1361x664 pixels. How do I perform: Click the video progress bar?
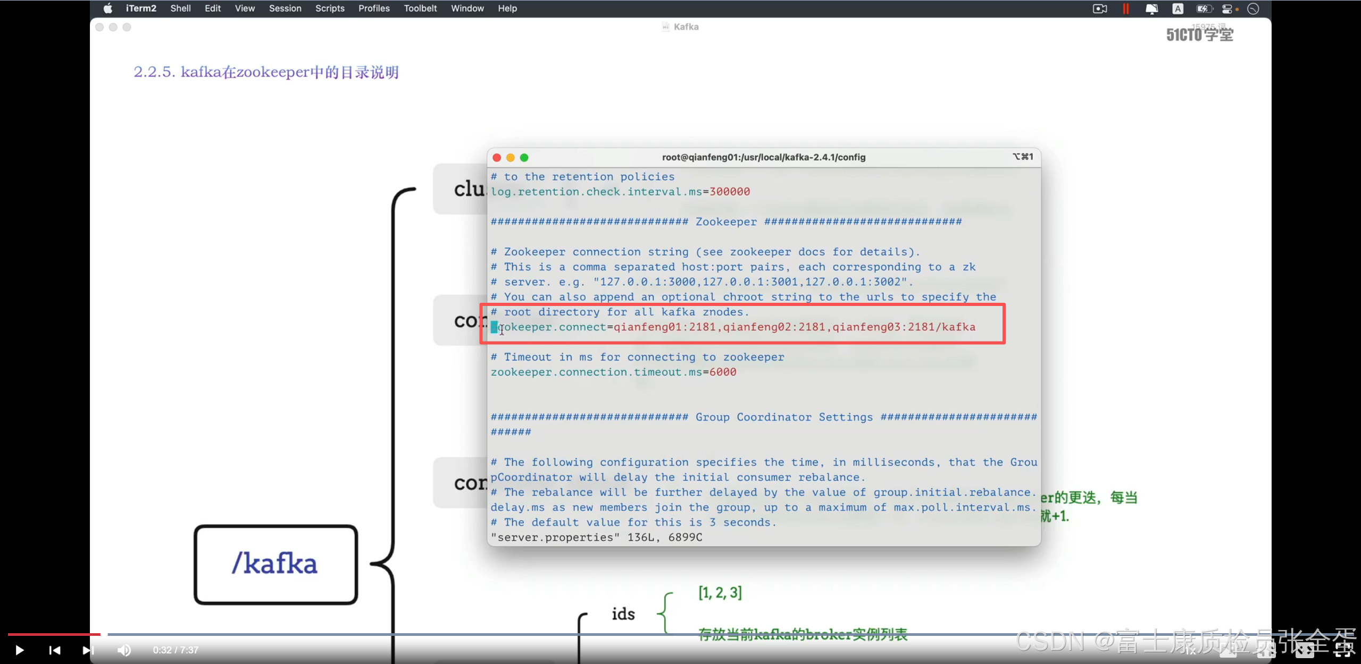532,634
